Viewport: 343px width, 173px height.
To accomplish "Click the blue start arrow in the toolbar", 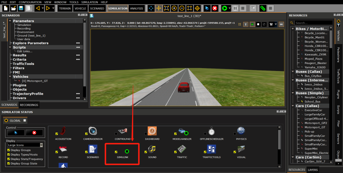I will pyautogui.click(x=207, y=8).
